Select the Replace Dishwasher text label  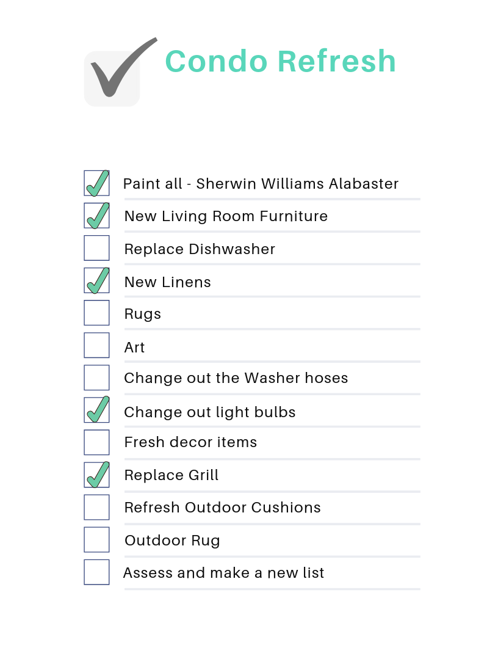[x=200, y=249]
